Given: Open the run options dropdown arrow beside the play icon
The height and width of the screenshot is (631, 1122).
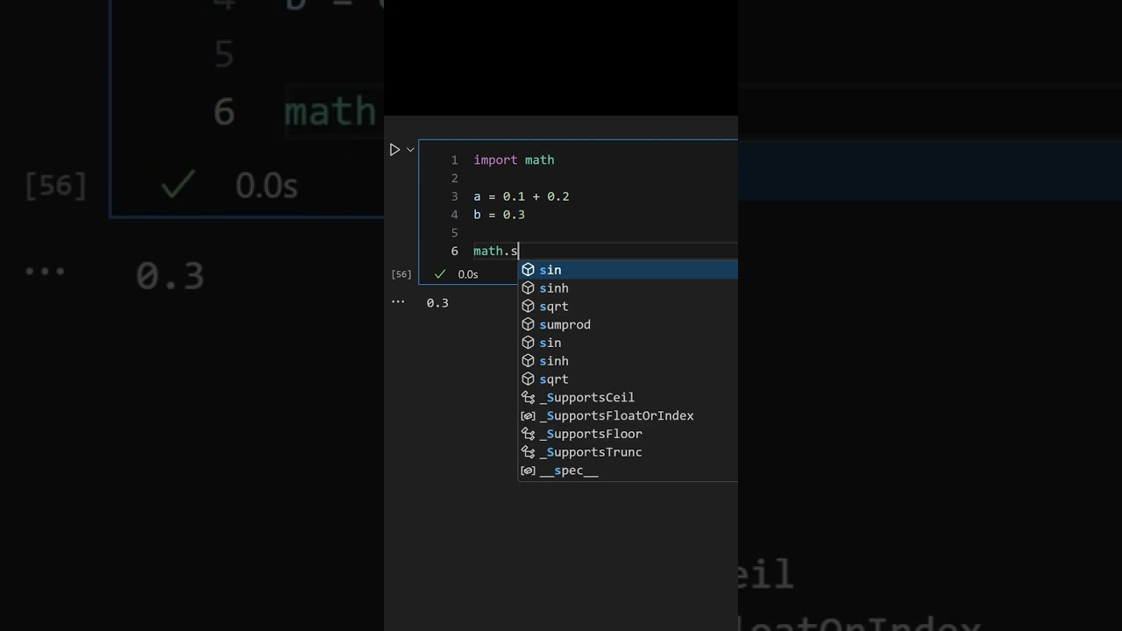Looking at the screenshot, I should [x=409, y=150].
